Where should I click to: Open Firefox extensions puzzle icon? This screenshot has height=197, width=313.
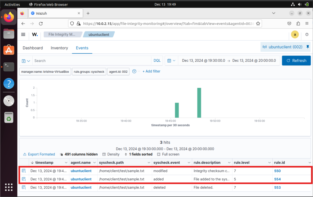click(298, 24)
